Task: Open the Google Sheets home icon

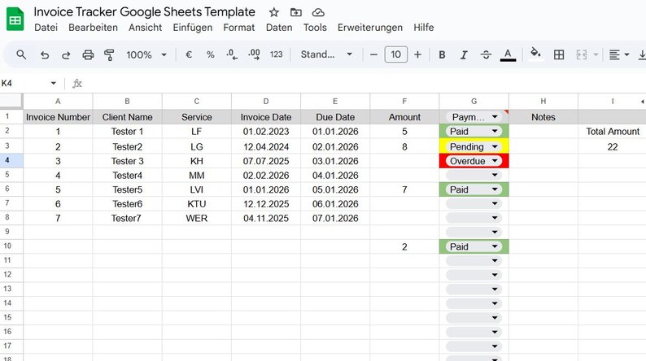Action: click(15, 20)
